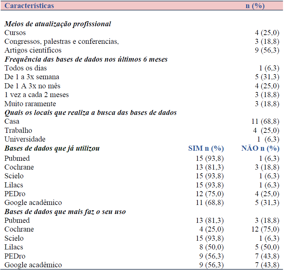Select the 'Universidade' row label
The height and width of the screenshot is (270, 284).
[25, 139]
